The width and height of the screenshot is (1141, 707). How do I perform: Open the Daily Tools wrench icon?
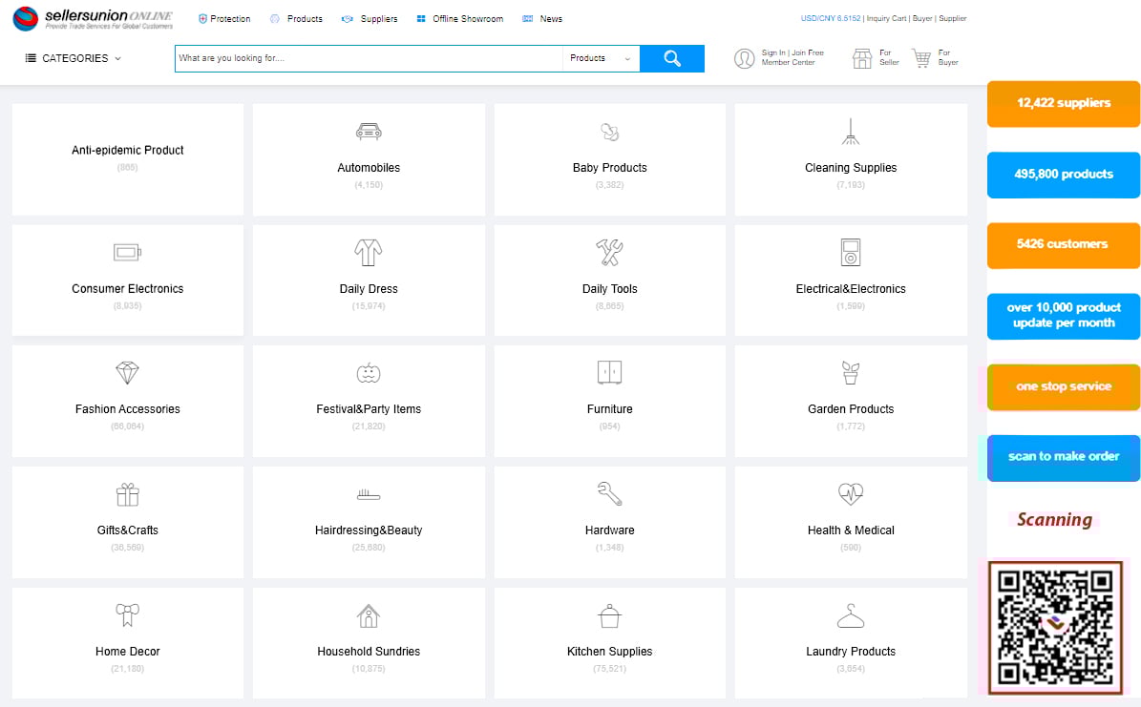[609, 253]
